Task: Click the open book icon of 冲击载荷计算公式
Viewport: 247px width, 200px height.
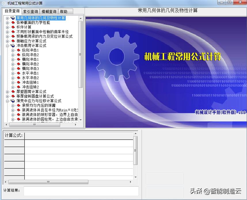Action: pos(13,45)
